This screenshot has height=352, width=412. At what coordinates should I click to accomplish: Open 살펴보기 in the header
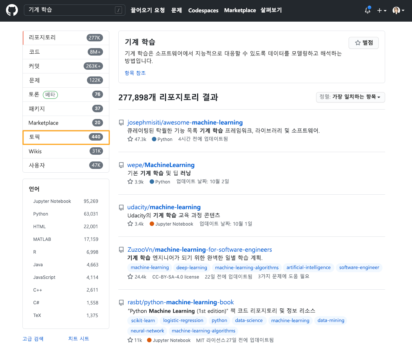(271, 10)
